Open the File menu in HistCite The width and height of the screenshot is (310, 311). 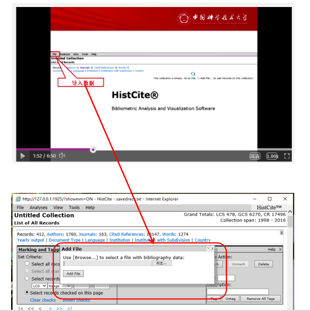[x=20, y=208]
